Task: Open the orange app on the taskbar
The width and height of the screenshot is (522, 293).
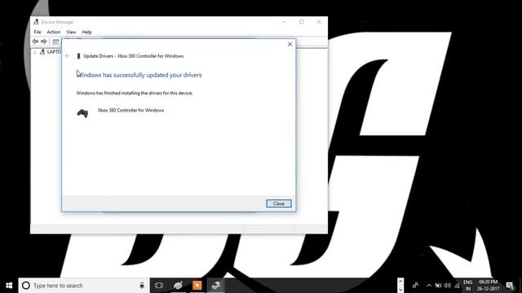Action: (x=197, y=286)
